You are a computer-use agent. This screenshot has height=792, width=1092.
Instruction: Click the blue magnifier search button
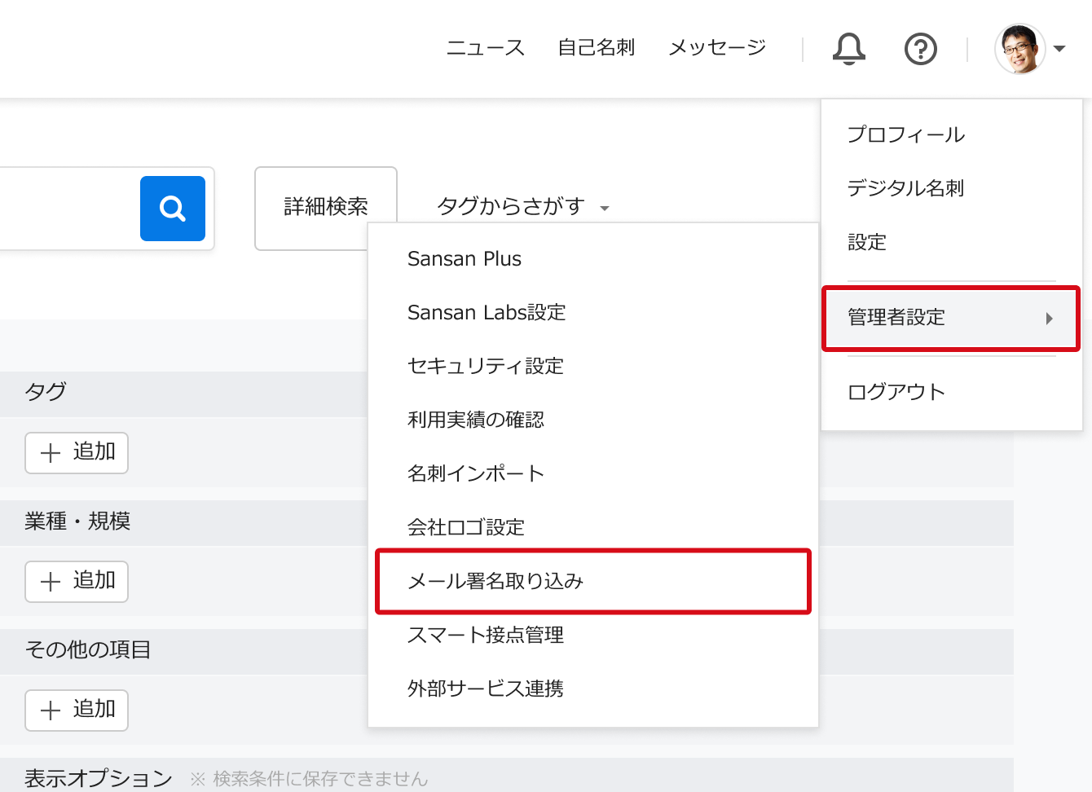[172, 209]
